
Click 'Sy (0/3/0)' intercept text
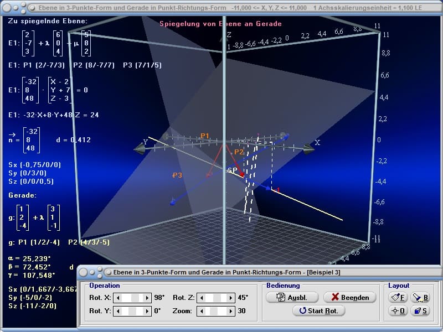tap(27, 173)
